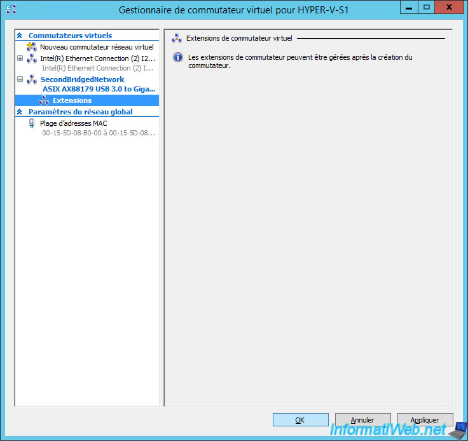
Task: Cancel with the Annuler button
Action: (x=362, y=420)
